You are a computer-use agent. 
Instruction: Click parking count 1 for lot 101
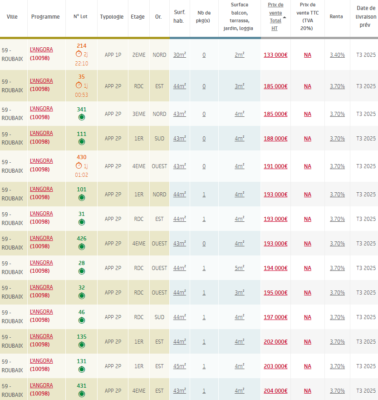[x=204, y=195]
